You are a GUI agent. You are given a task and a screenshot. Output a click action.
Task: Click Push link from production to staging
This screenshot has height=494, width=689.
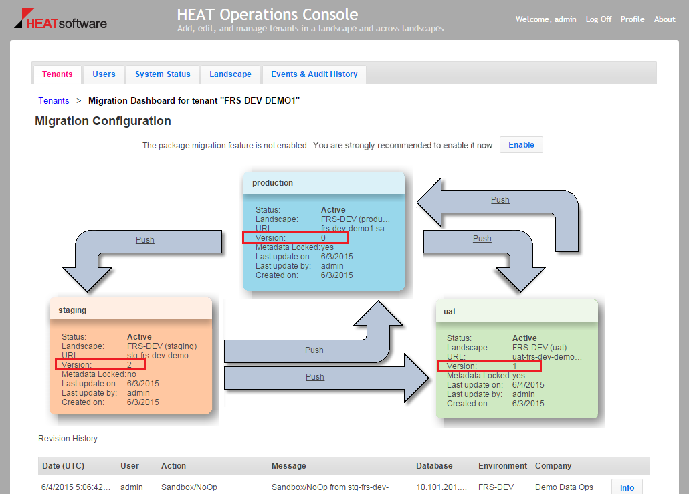pyautogui.click(x=145, y=240)
